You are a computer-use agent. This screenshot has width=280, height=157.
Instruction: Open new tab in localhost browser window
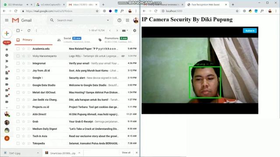coord(233,5)
